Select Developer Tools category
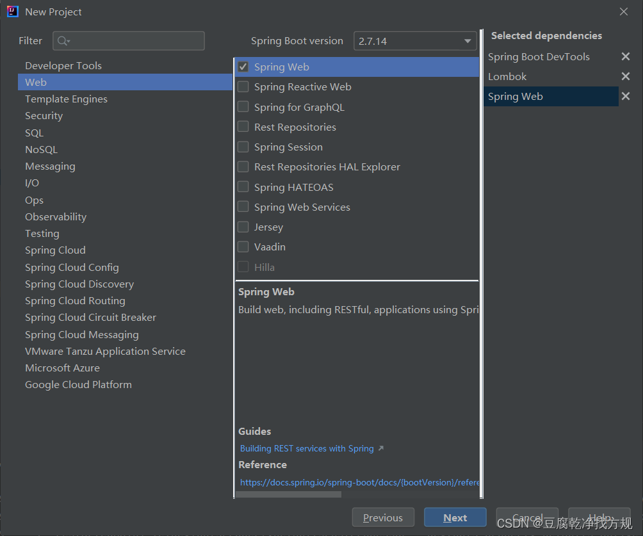The width and height of the screenshot is (643, 536). 125,65
